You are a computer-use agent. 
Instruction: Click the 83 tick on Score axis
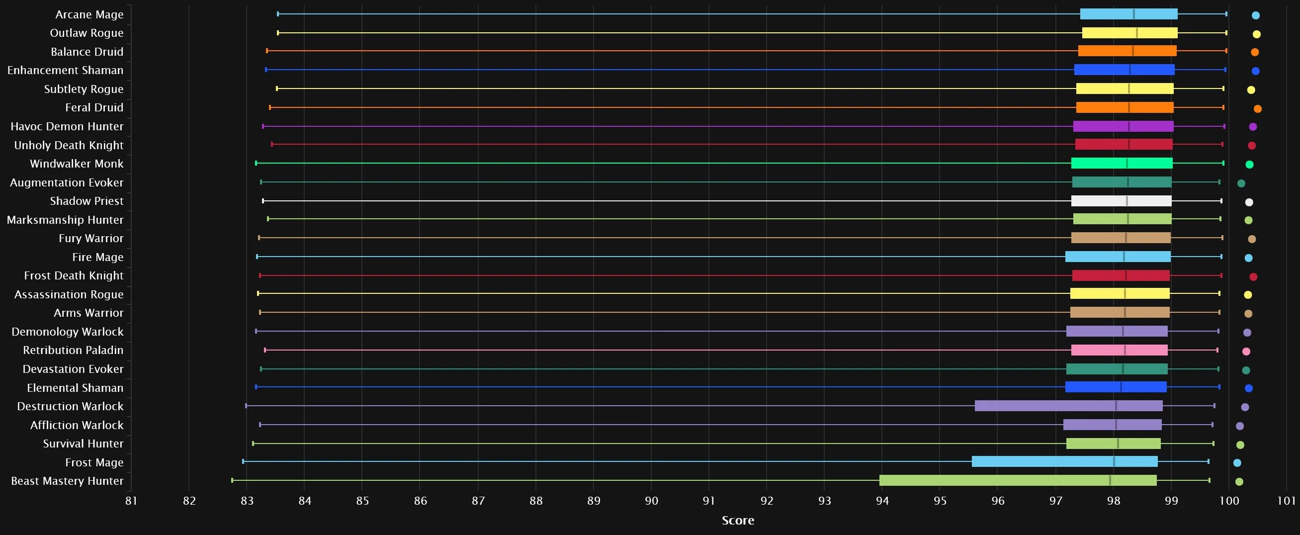pyautogui.click(x=247, y=501)
